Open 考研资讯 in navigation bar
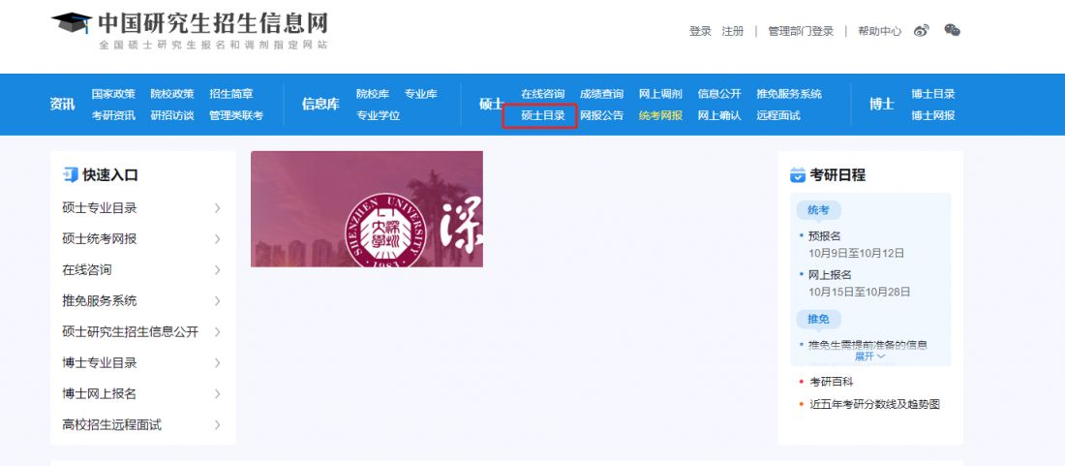The width and height of the screenshot is (1065, 466). [x=113, y=115]
